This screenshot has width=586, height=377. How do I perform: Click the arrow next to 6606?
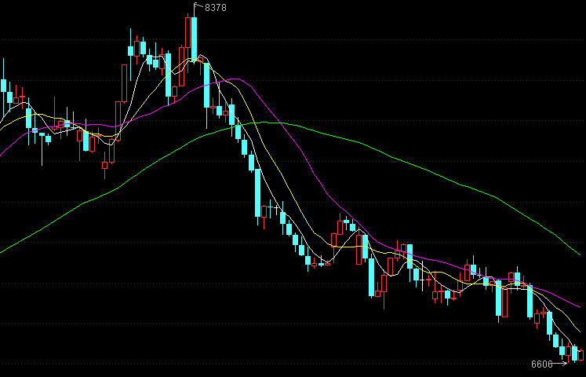tap(562, 364)
